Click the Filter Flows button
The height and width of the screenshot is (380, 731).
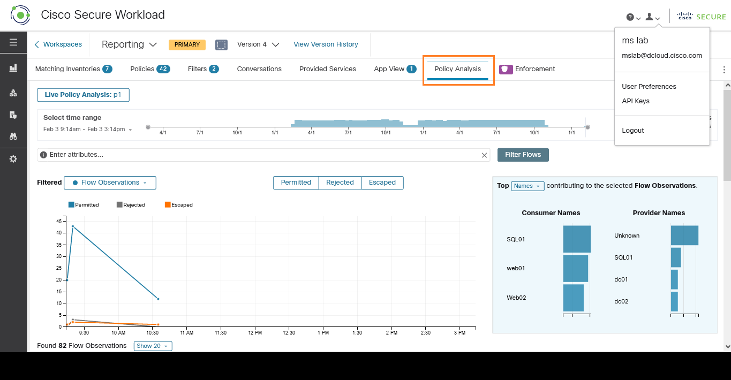coord(523,155)
